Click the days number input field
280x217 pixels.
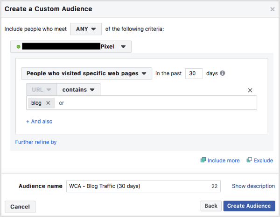194,73
